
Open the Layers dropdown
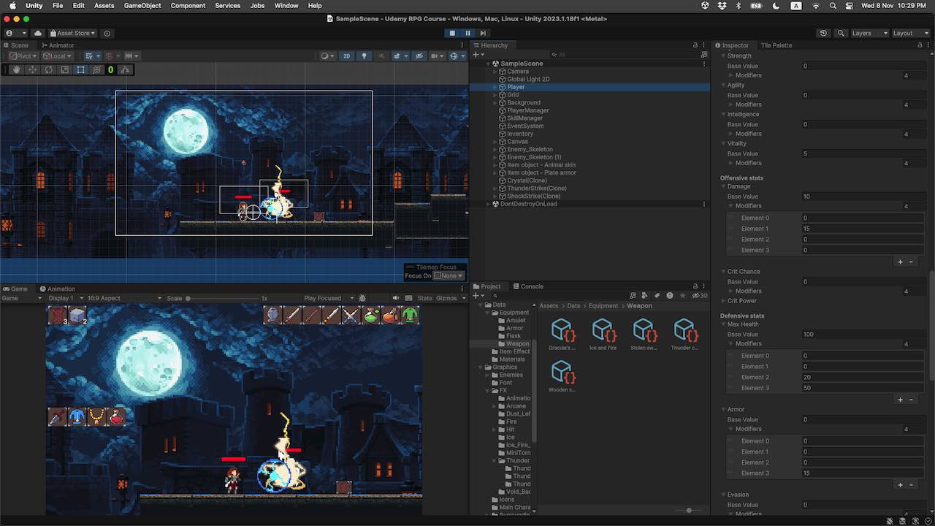(869, 33)
